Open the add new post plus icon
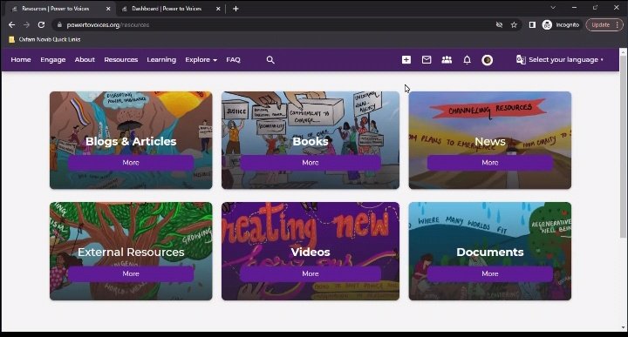628x337 pixels. click(406, 60)
